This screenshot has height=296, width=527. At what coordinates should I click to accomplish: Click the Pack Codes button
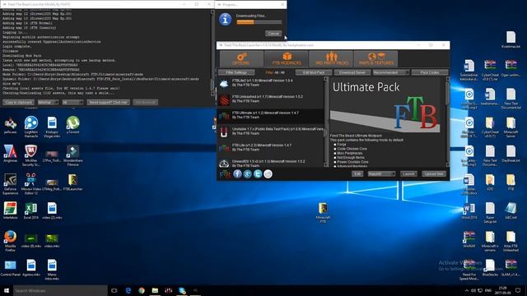pyautogui.click(x=430, y=72)
